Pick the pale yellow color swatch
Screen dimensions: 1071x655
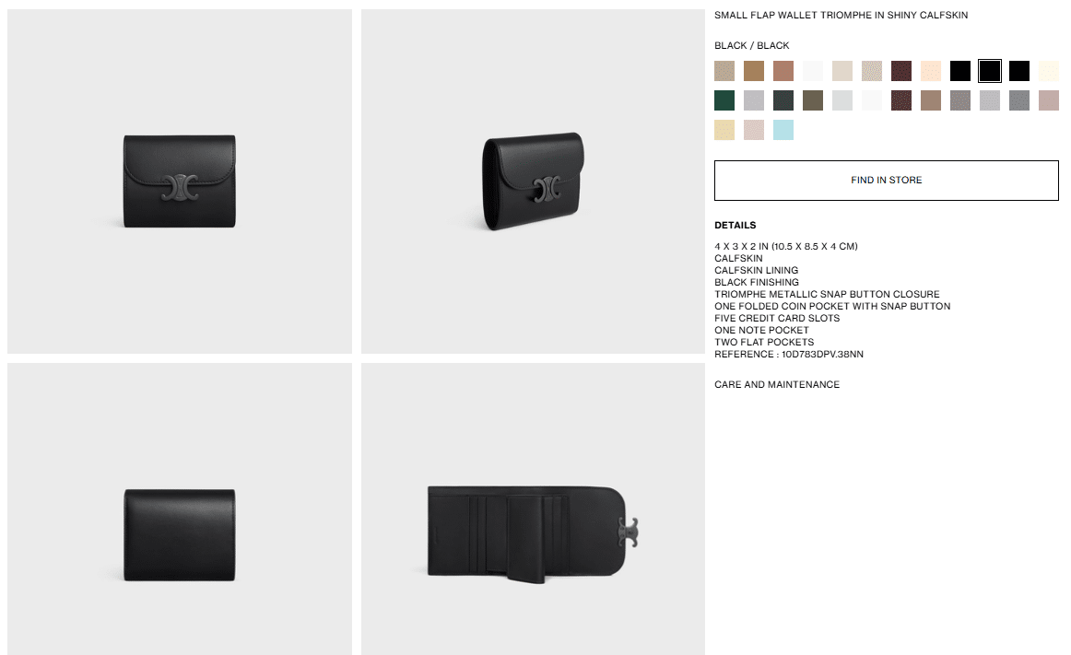pos(724,130)
